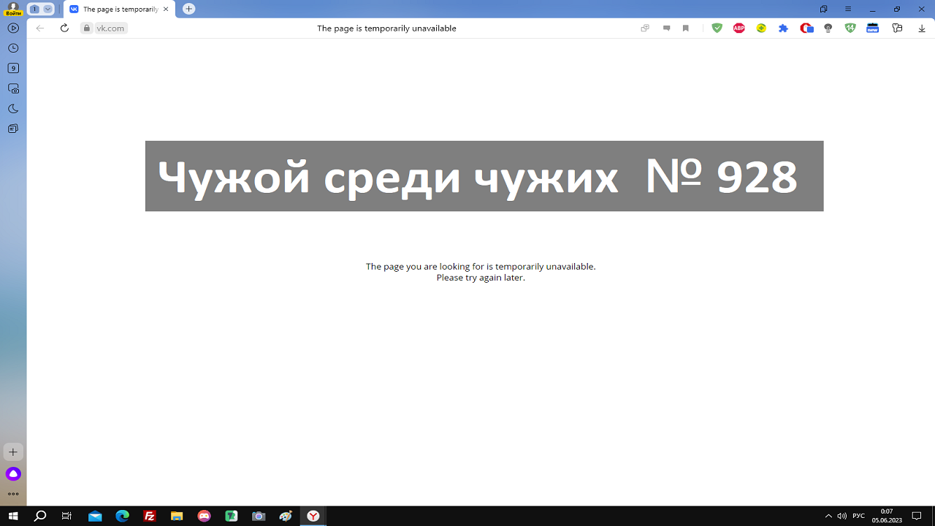Screen dimensions: 935x526
Task: Add a sidebar item with the plus button
Action: [13, 451]
